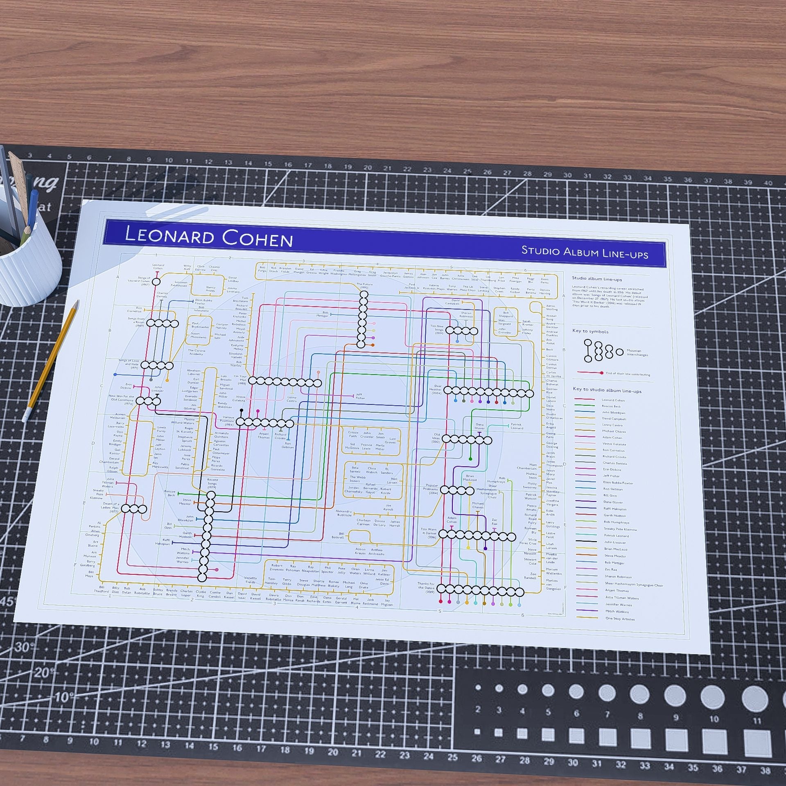Click the "Zoe Randell" name on the map
Viewport: 786px width, 786px height.
click(x=530, y=576)
